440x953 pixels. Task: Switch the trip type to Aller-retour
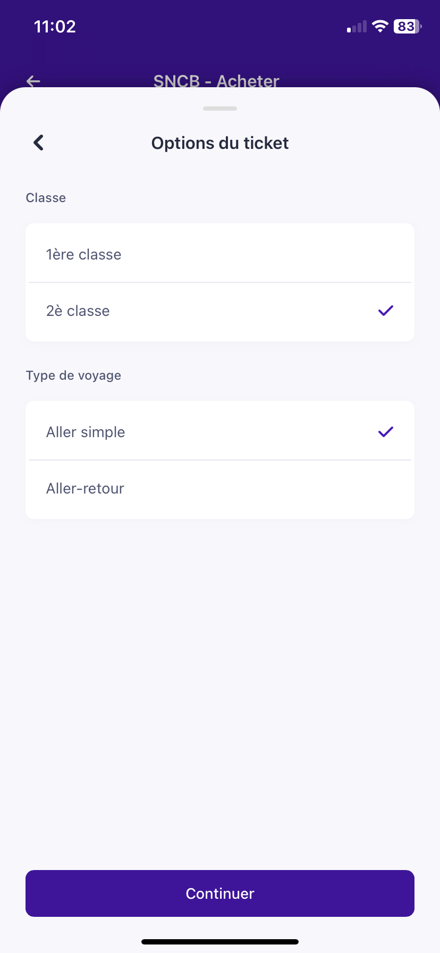(86, 488)
